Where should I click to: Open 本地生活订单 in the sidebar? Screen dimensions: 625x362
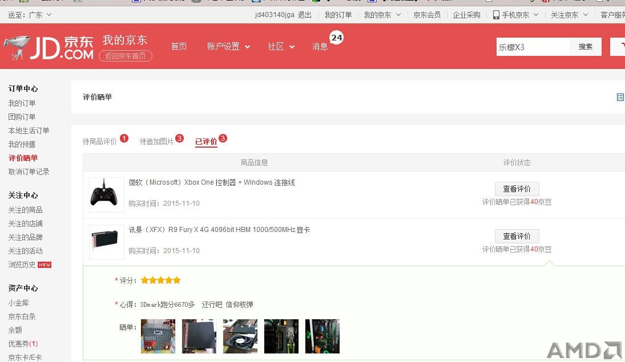pyautogui.click(x=29, y=131)
